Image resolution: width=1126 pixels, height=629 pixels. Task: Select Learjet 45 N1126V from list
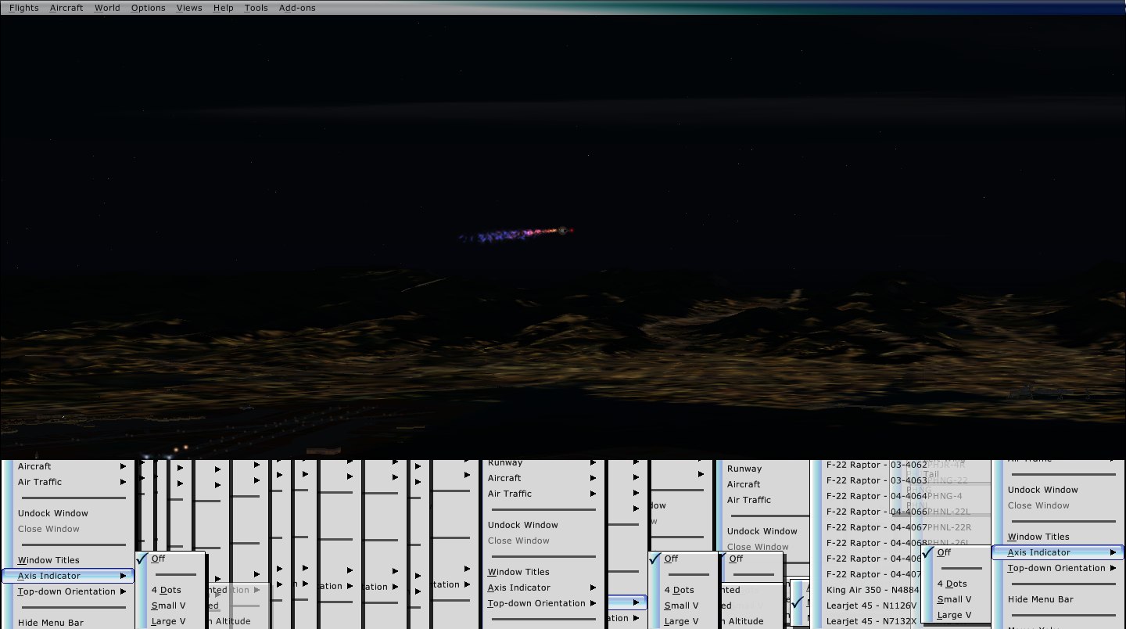point(871,606)
